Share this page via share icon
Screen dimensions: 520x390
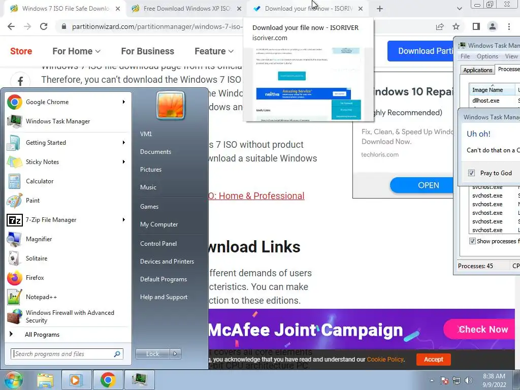(440, 26)
